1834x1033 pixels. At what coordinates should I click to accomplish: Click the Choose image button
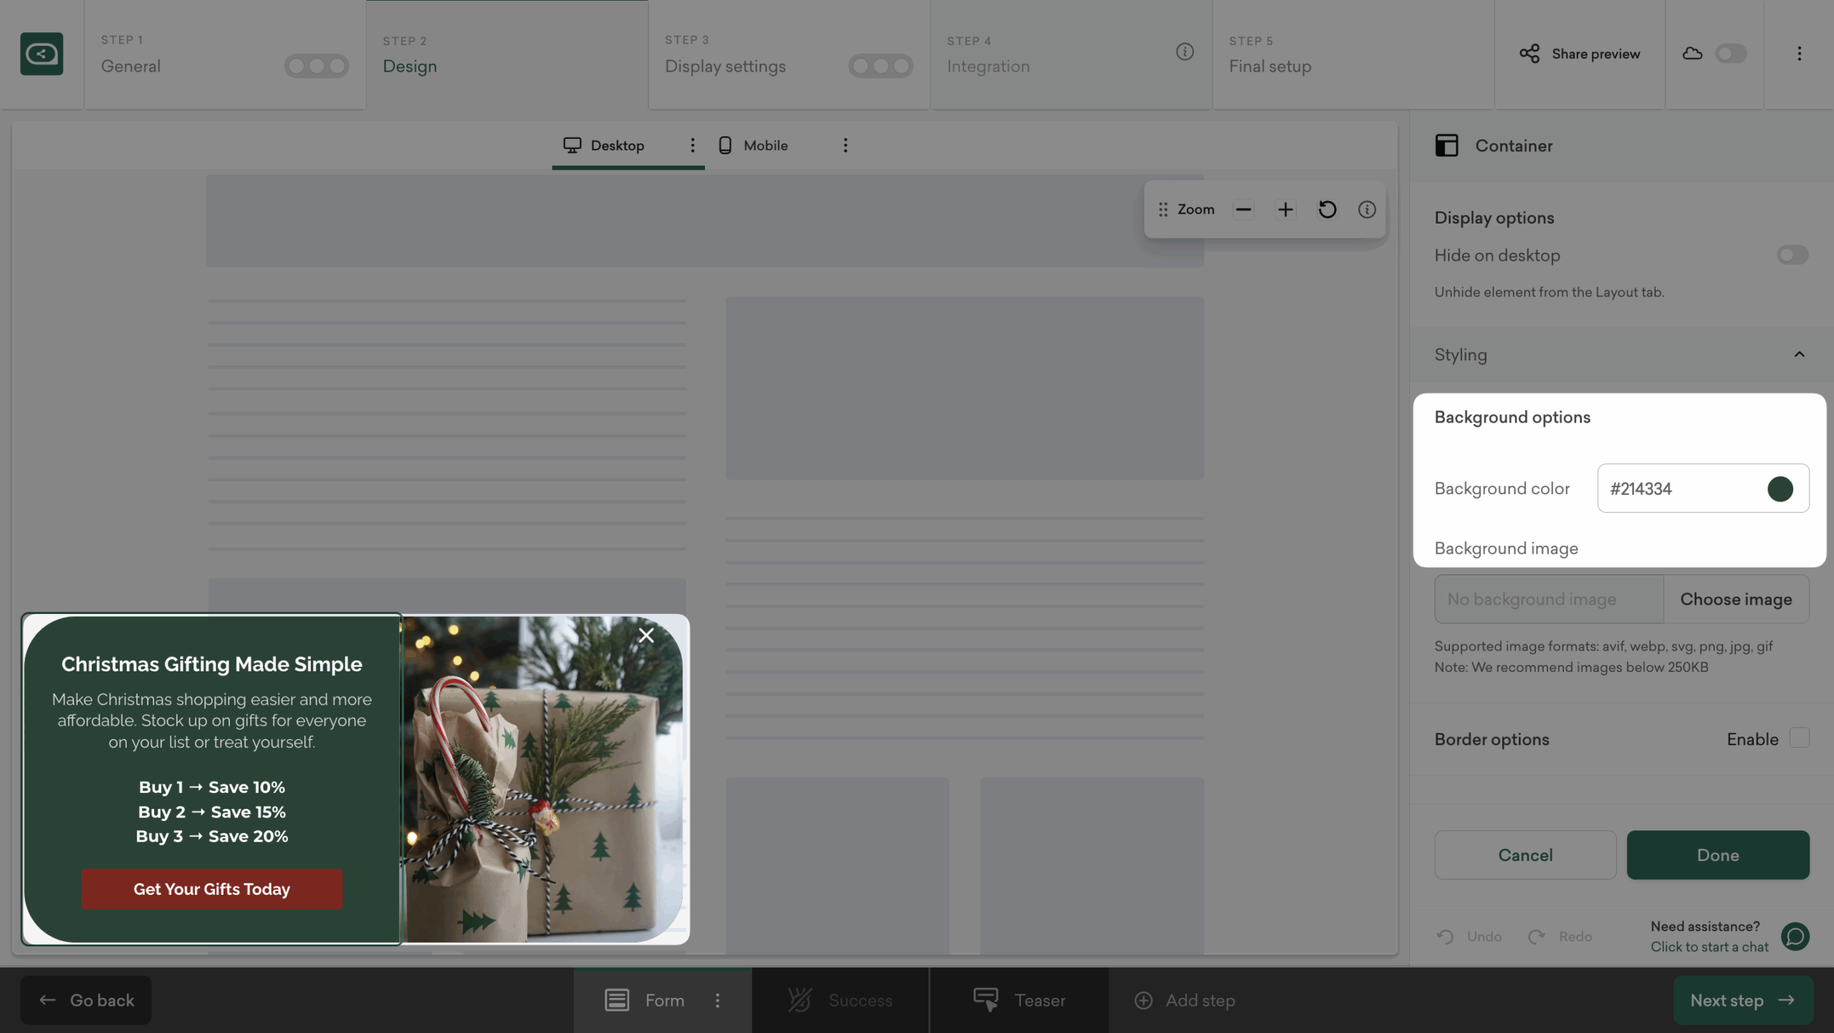coord(1736,599)
